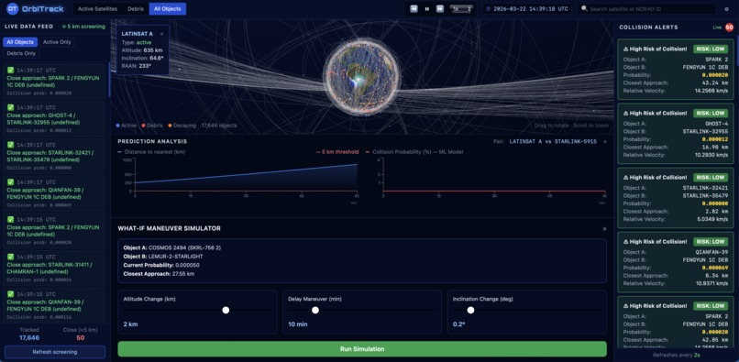Click the LATINSAT A vs STARLINK-5915 pair label
This screenshot has height=362, width=739.
(553, 141)
